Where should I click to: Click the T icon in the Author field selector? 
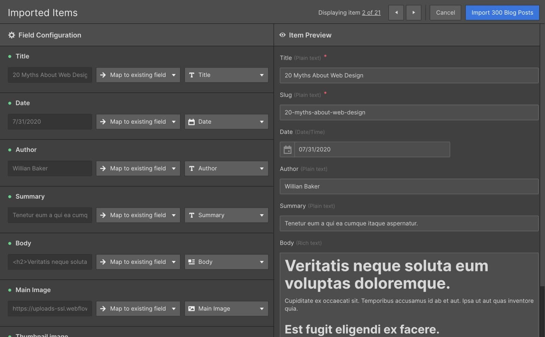[191, 168]
